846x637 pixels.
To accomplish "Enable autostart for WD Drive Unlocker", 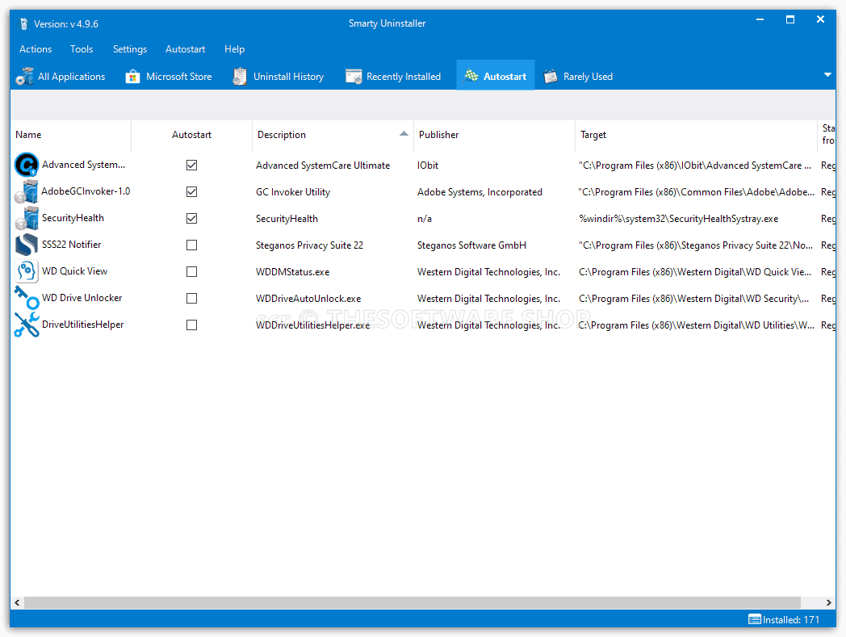I will click(x=191, y=298).
